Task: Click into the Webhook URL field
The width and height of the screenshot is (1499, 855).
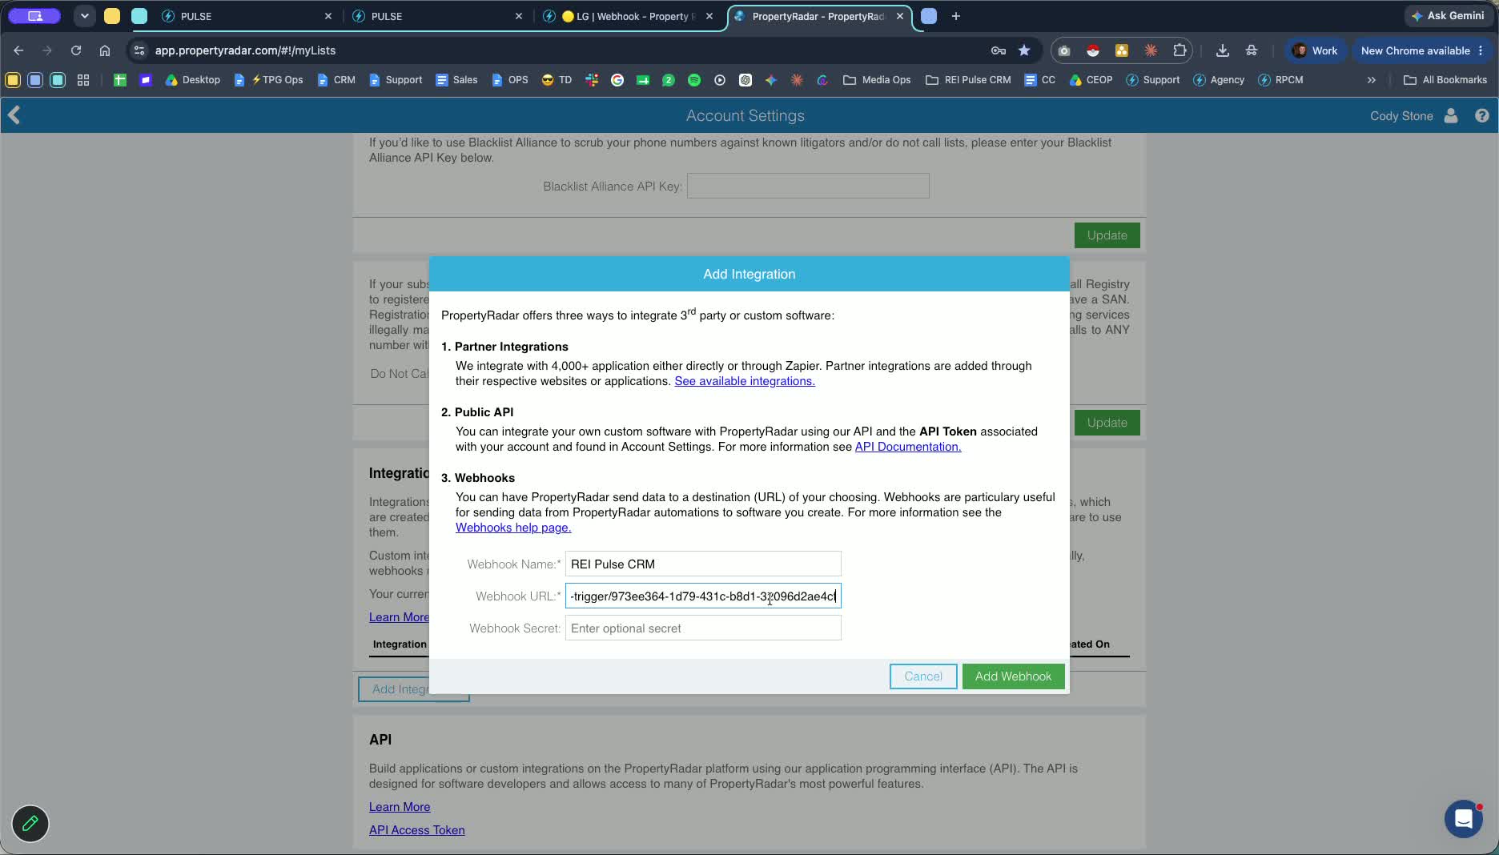Action: pos(703,596)
